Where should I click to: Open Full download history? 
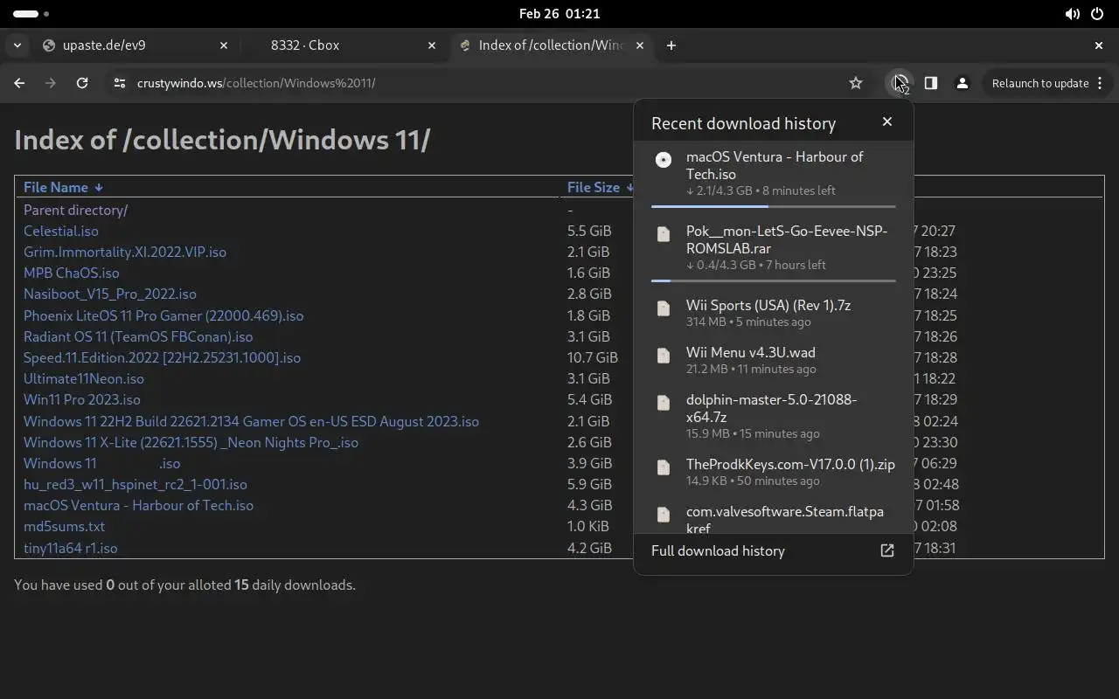(x=773, y=550)
